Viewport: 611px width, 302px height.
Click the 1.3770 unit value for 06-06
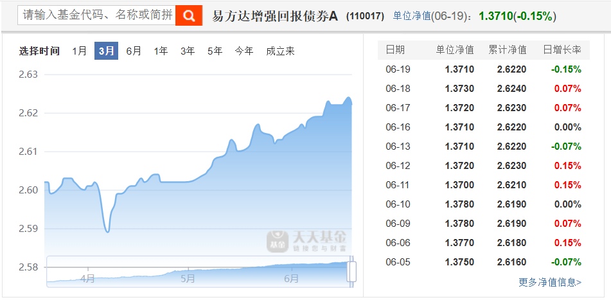tap(459, 243)
